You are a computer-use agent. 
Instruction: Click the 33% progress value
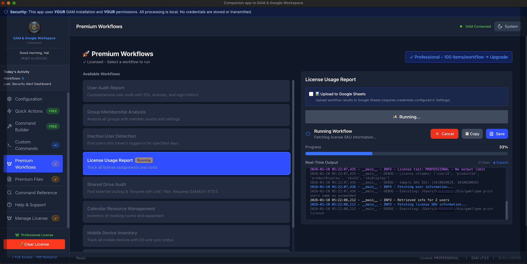pos(503,147)
